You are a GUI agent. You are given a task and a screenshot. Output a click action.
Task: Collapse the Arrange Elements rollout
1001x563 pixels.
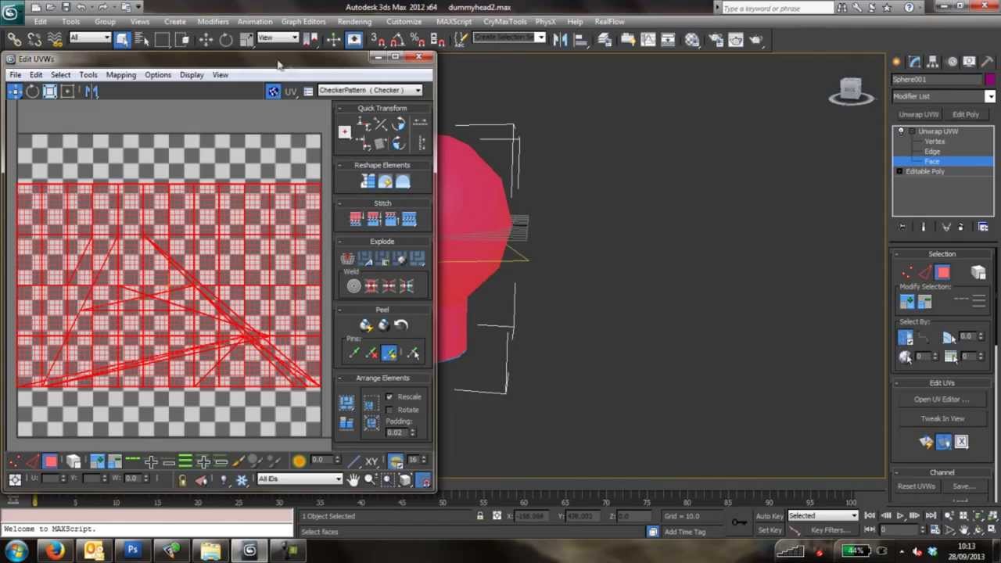click(339, 378)
